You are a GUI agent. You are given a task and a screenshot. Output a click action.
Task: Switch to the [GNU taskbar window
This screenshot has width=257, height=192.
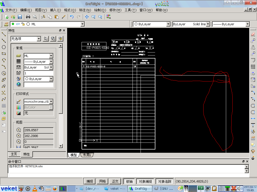[x=164, y=189]
